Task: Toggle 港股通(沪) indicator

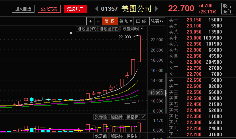Action: [x=87, y=29]
